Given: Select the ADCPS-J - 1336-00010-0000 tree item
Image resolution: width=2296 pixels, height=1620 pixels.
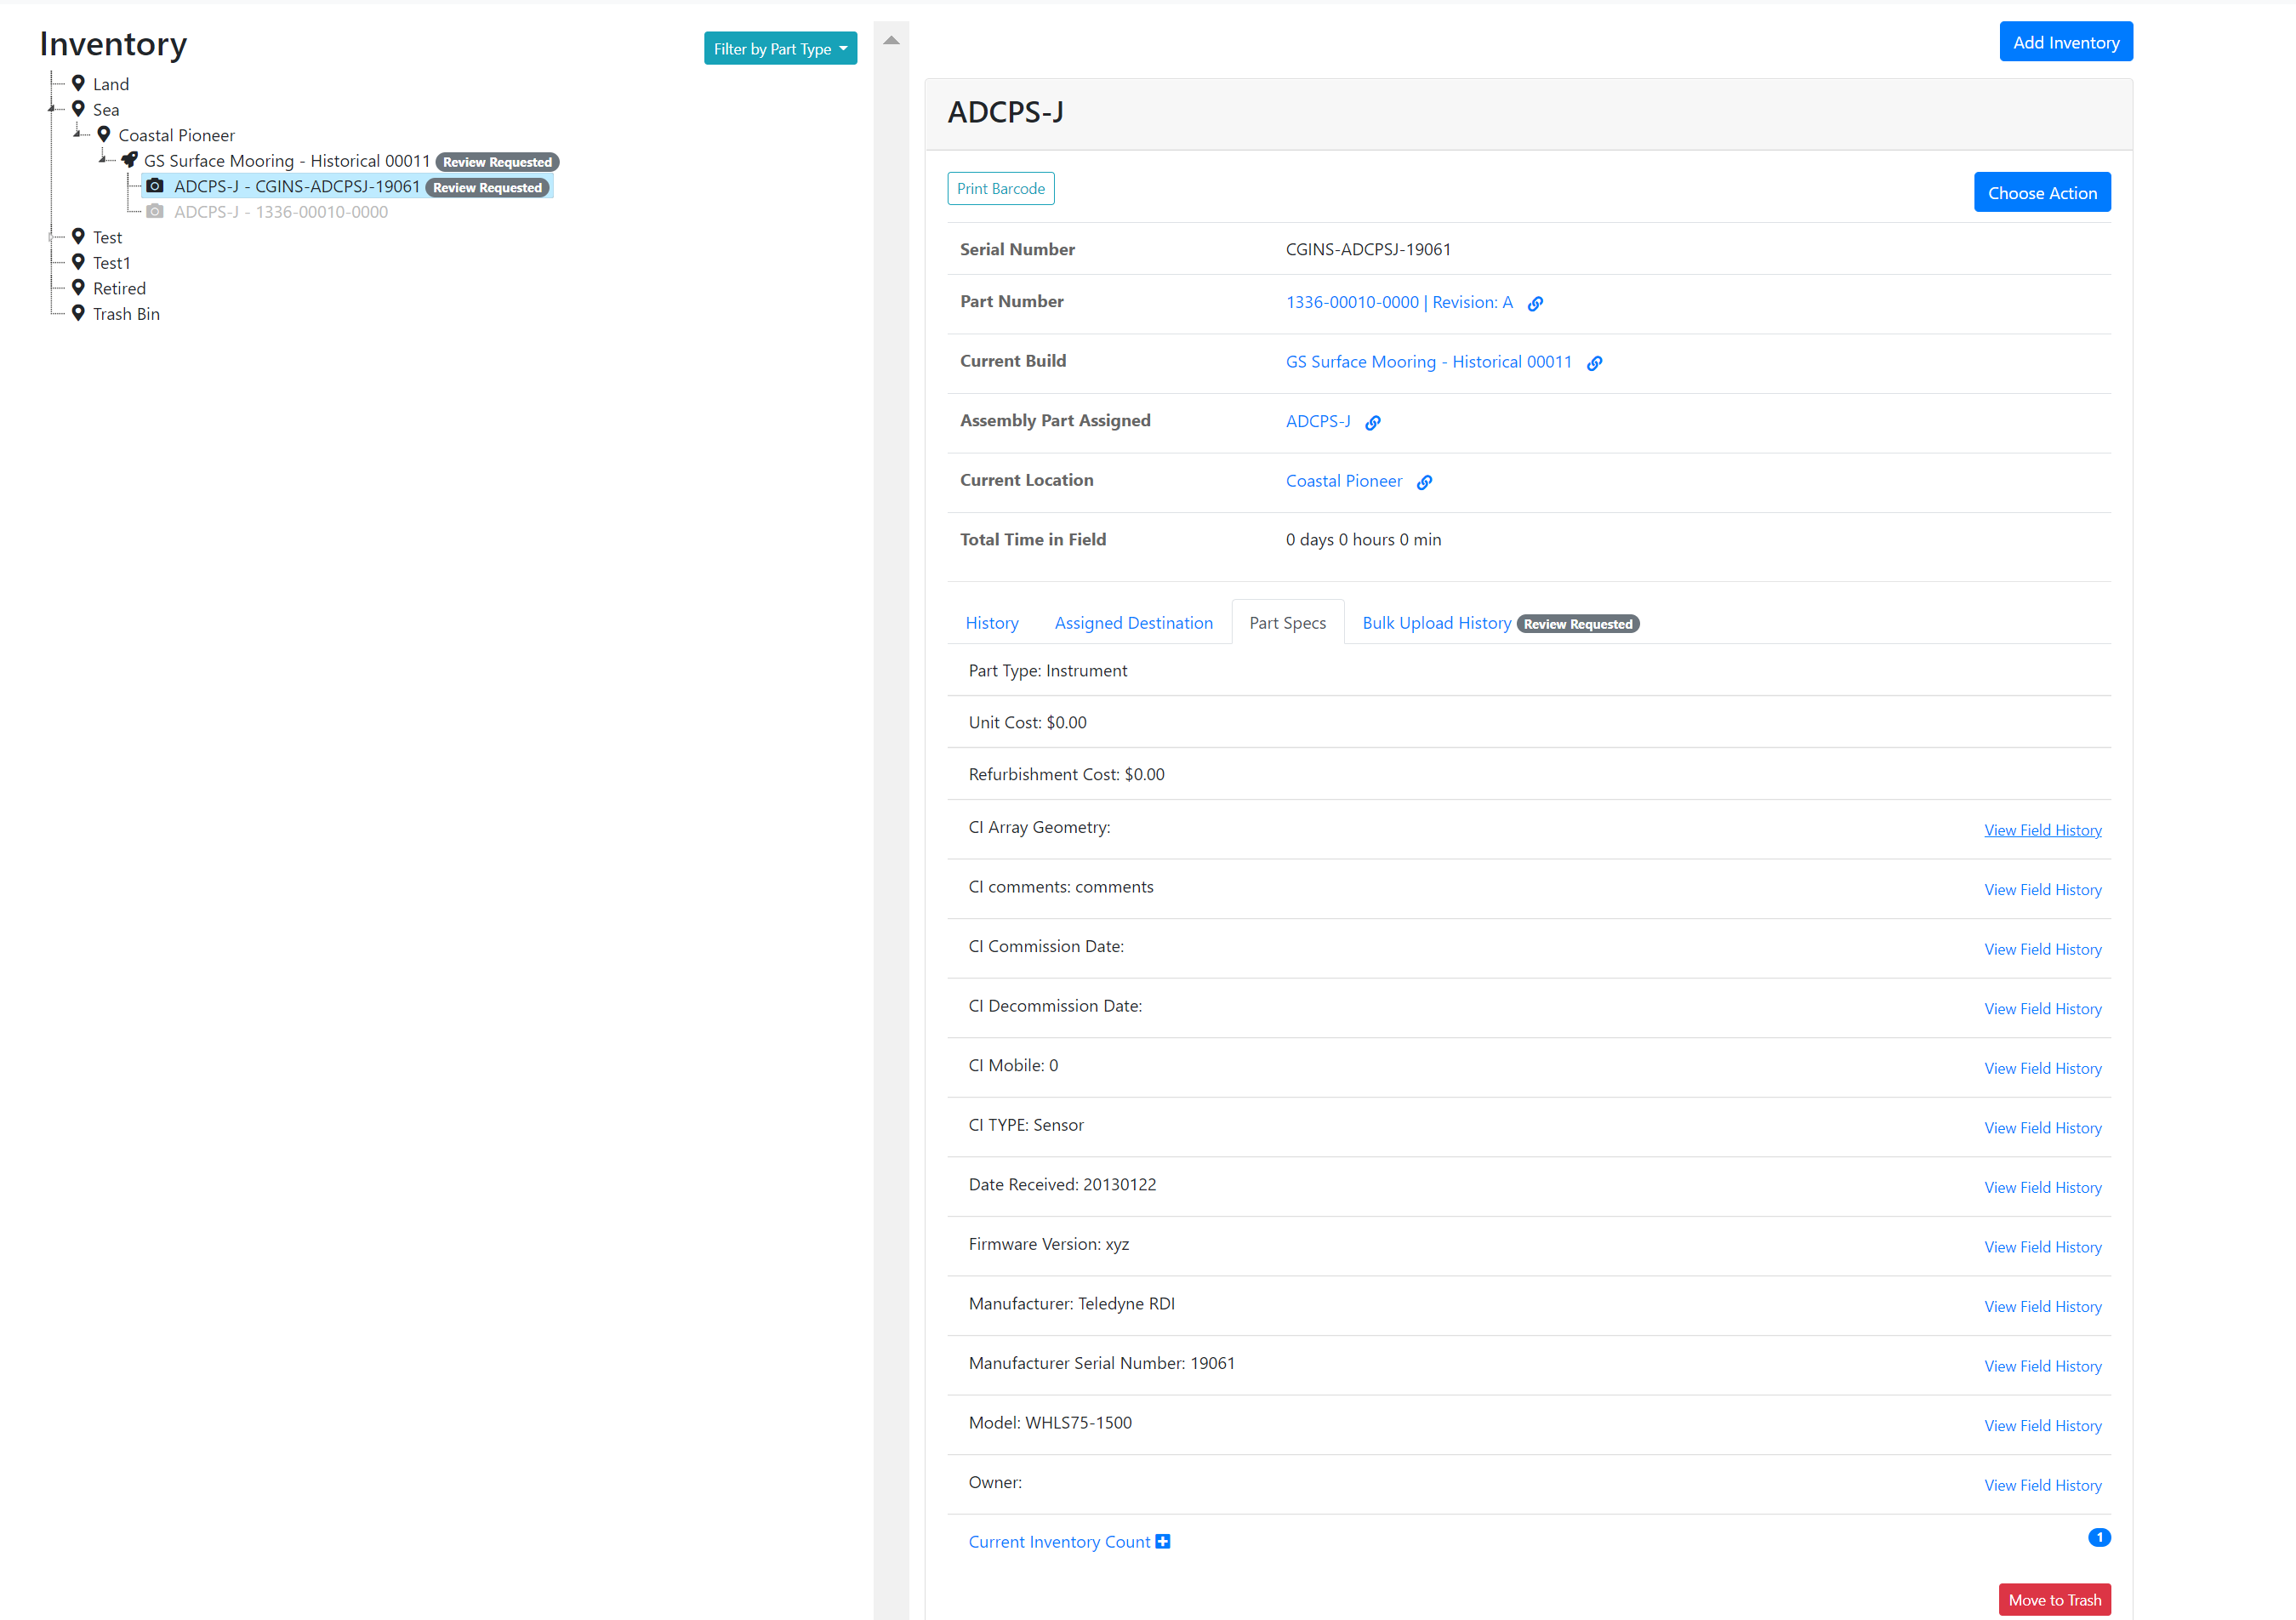Looking at the screenshot, I should click(x=281, y=211).
